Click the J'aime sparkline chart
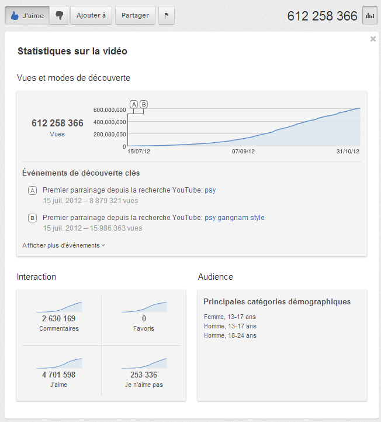 (x=59, y=363)
